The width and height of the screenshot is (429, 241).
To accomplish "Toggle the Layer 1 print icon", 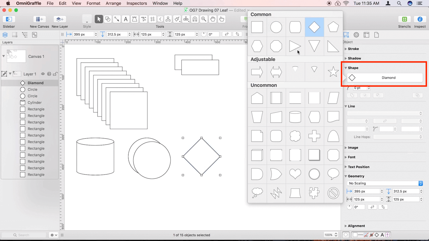I will coord(49,74).
